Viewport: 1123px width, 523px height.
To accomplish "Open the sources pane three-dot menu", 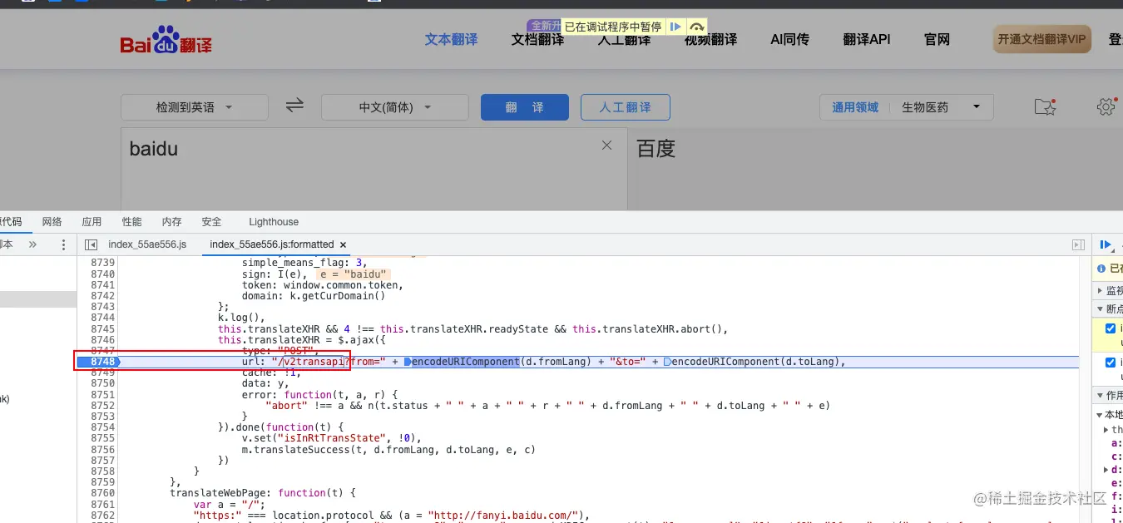I will [63, 244].
